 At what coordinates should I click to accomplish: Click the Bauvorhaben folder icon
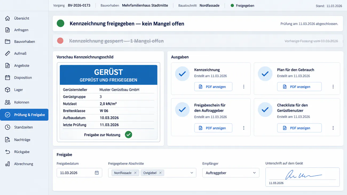[x=7, y=42]
